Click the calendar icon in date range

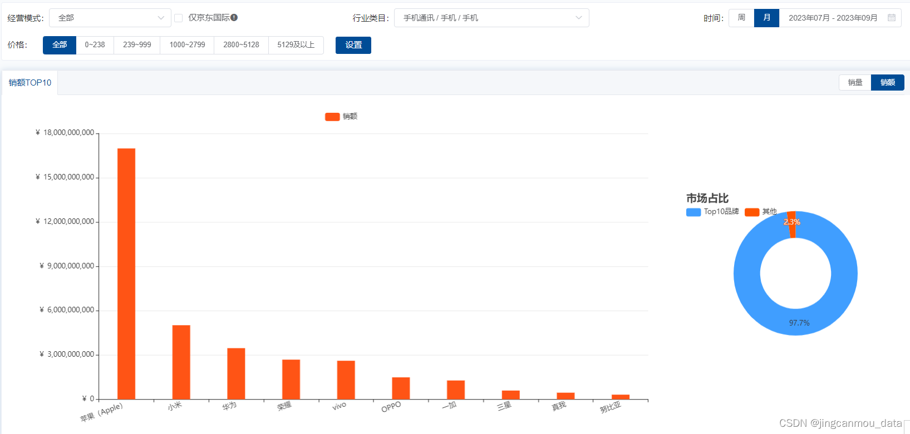click(x=892, y=18)
